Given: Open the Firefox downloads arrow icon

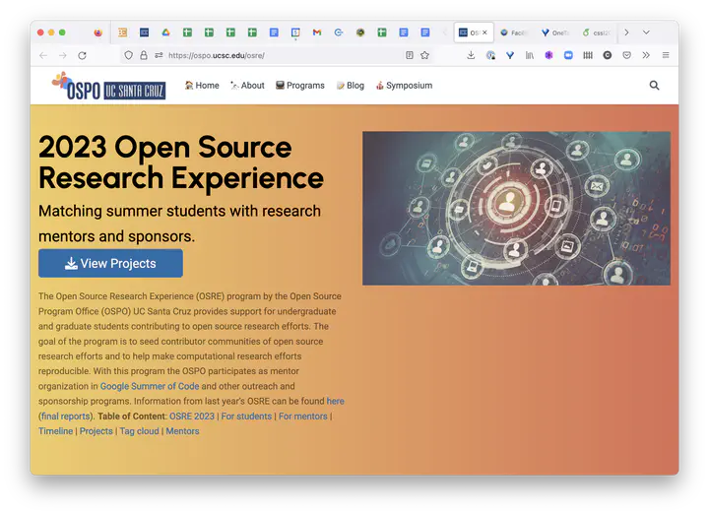Looking at the screenshot, I should [x=471, y=56].
